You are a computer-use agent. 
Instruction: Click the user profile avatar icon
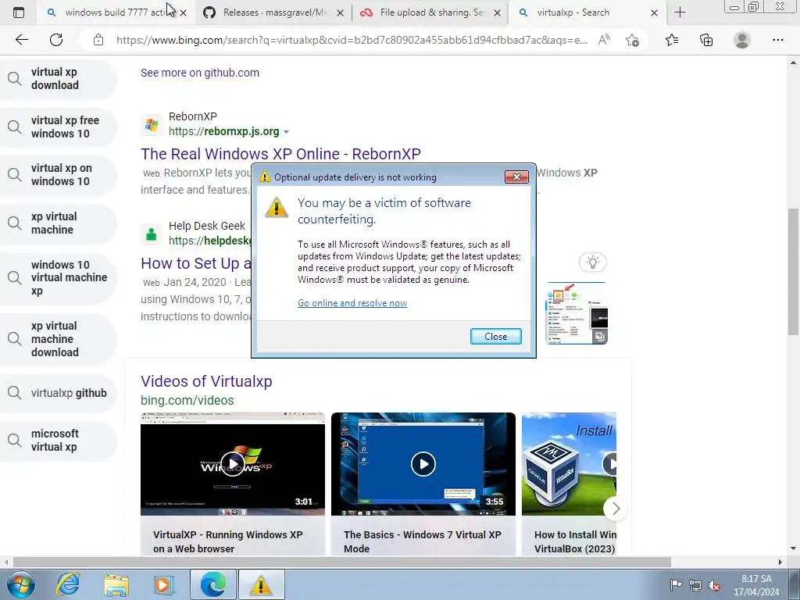coord(742,40)
